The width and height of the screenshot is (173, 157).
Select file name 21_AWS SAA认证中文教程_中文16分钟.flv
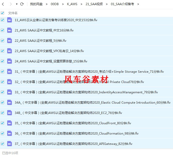click(x=44, y=30)
